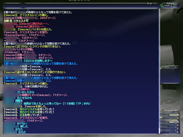183x137 pixels.
Task: Click the R 297 received packets counter
Action: tap(174, 7)
